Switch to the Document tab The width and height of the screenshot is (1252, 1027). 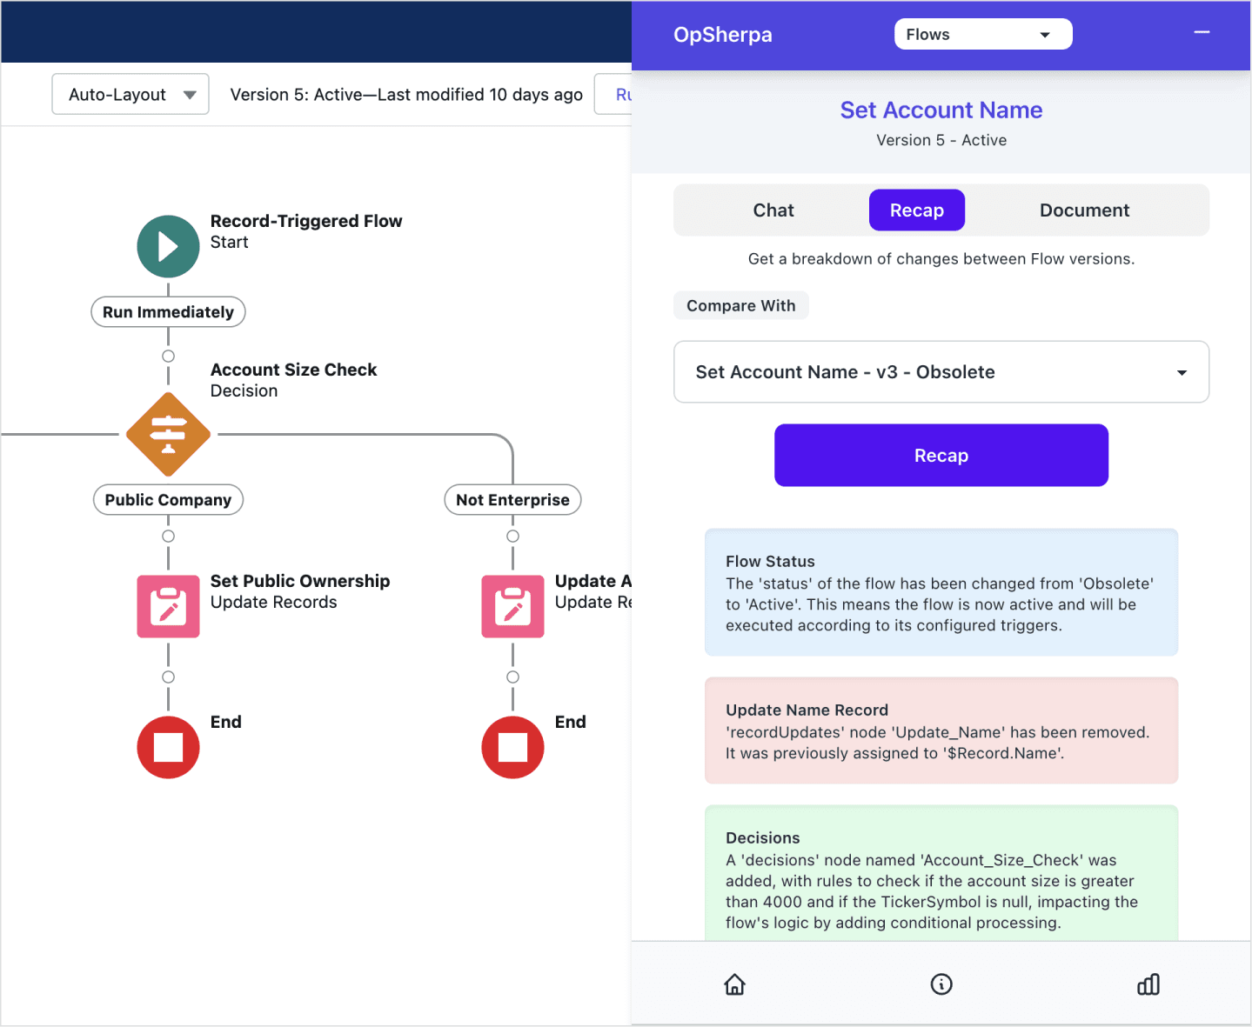point(1084,210)
